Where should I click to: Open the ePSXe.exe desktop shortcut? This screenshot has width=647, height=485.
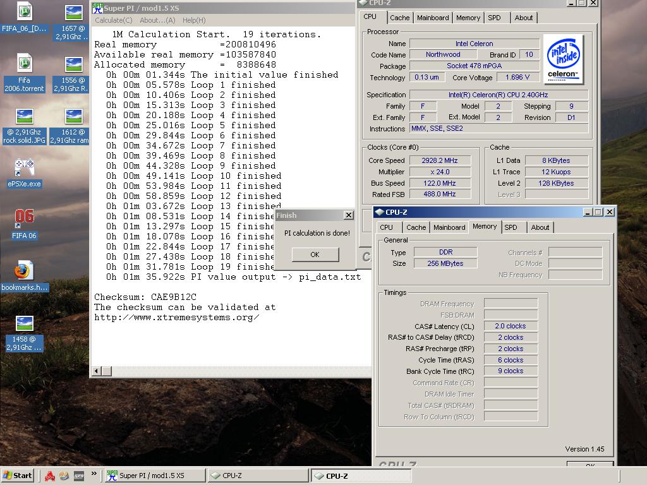click(x=24, y=169)
